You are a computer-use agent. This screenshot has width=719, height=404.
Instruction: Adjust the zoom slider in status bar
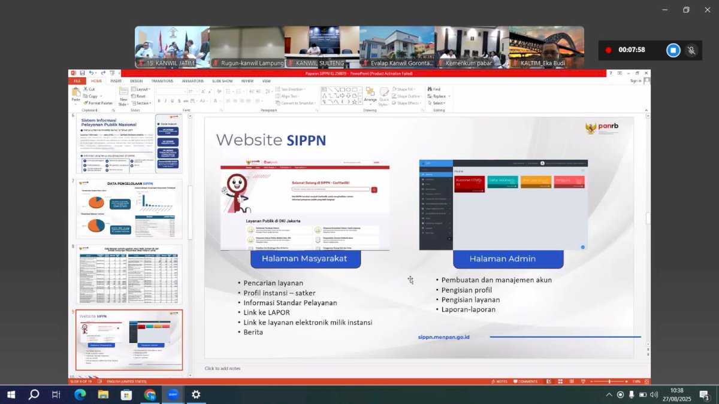coord(609,381)
